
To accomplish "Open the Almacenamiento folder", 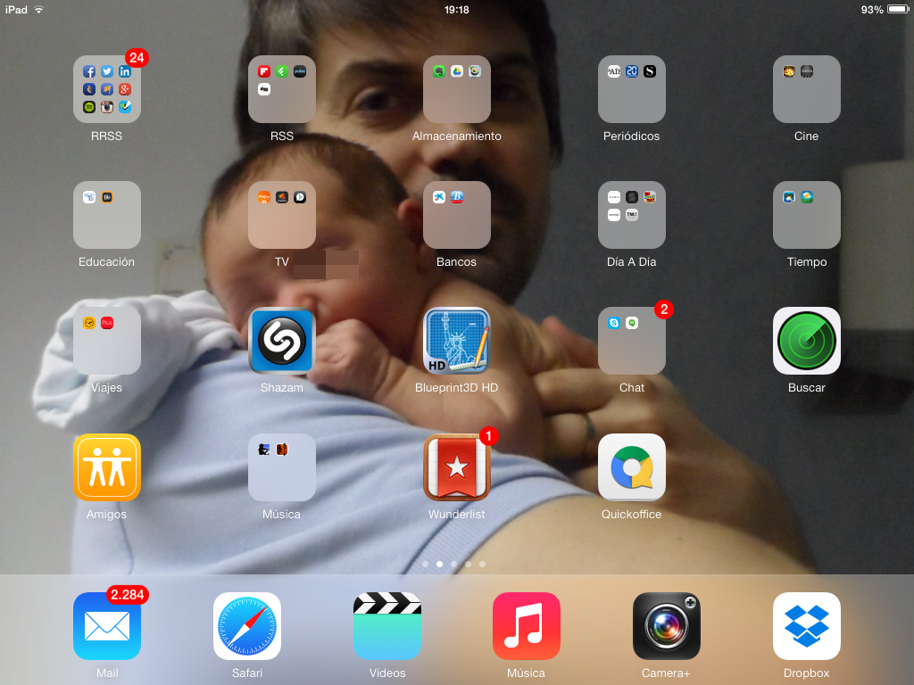I will point(456,89).
